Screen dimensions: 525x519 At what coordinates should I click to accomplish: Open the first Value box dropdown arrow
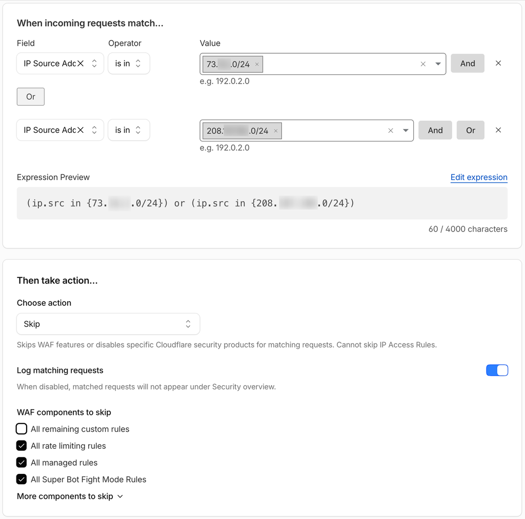pos(438,64)
